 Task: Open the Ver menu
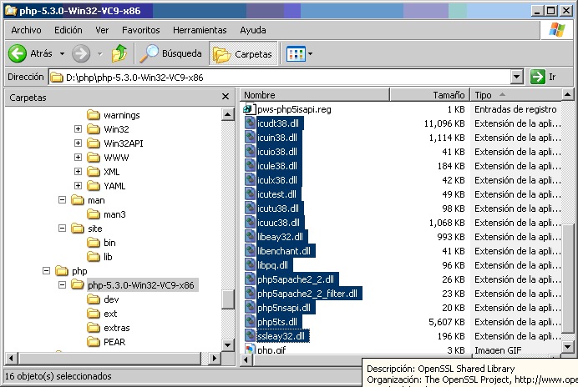tap(102, 30)
